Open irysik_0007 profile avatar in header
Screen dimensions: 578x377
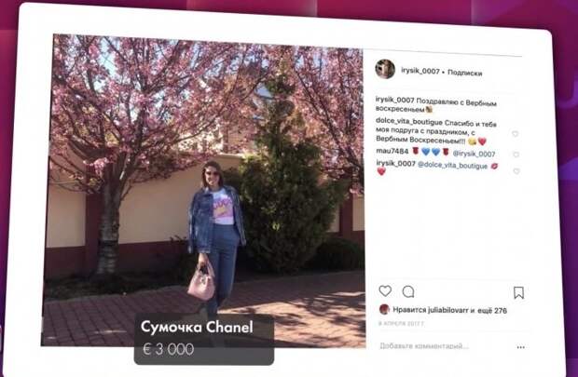click(x=385, y=69)
